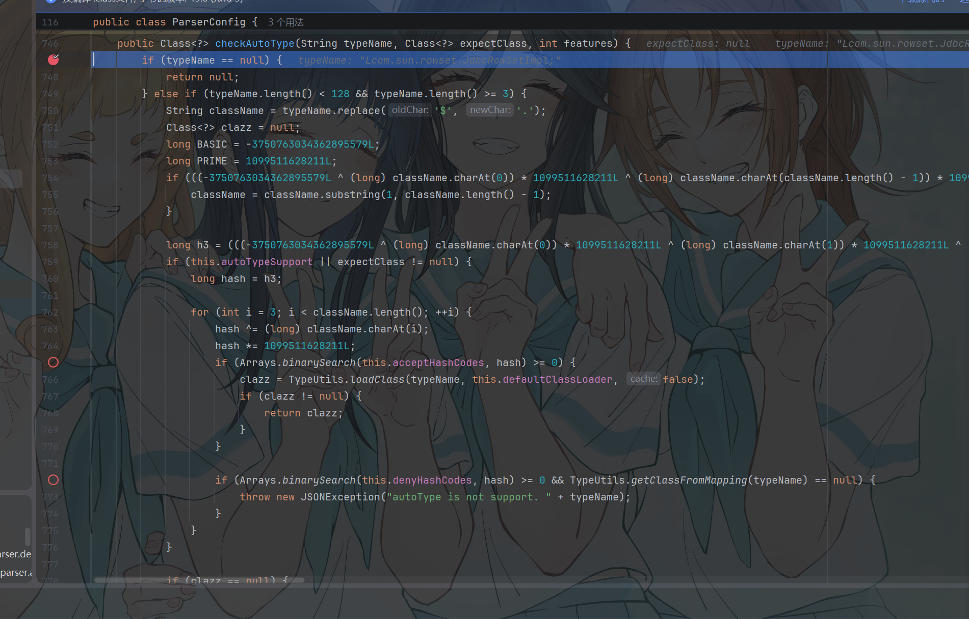Click the ParserConfig class name

pyautogui.click(x=208, y=22)
